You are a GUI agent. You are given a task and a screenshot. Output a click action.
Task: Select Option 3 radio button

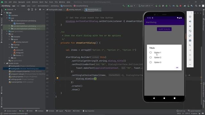151,62
